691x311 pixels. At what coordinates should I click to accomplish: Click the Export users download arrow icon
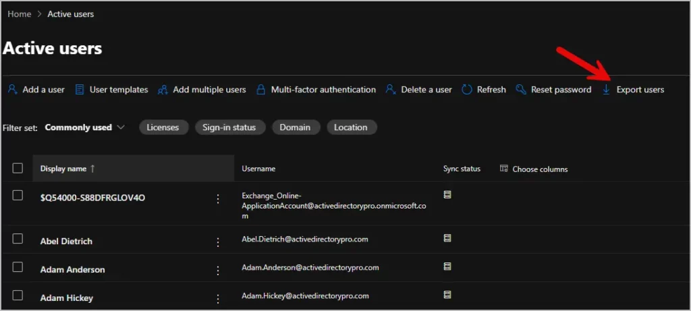(607, 90)
